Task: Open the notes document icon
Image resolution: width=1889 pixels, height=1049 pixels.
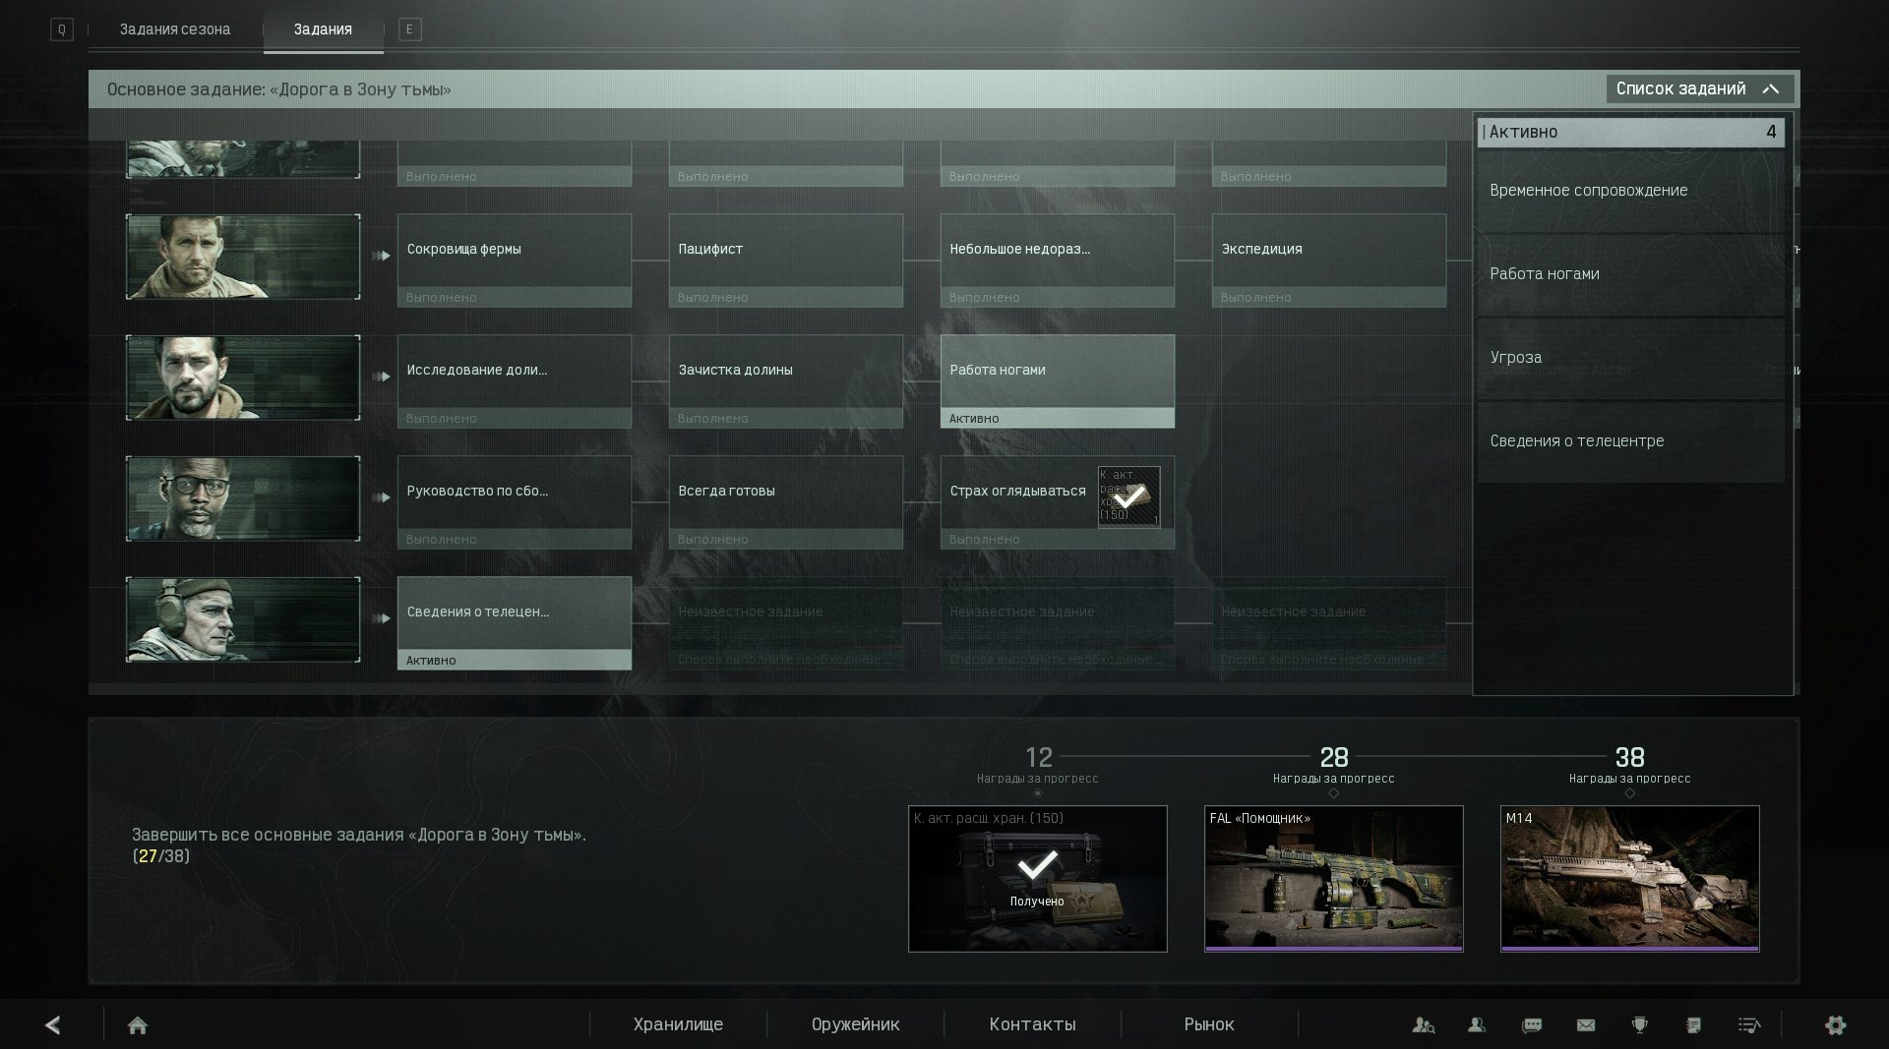Action: coord(1693,1025)
